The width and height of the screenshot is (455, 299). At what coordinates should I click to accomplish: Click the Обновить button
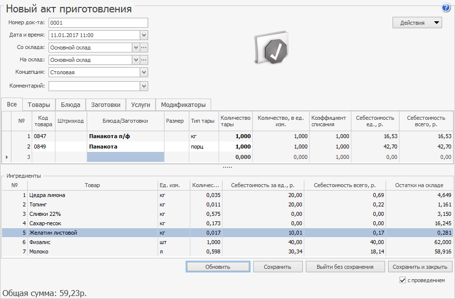[218, 267]
